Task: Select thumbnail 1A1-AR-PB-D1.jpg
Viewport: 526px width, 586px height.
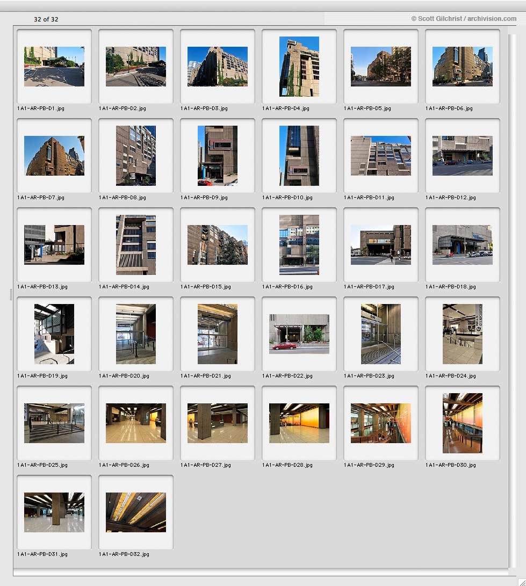Action: point(54,67)
